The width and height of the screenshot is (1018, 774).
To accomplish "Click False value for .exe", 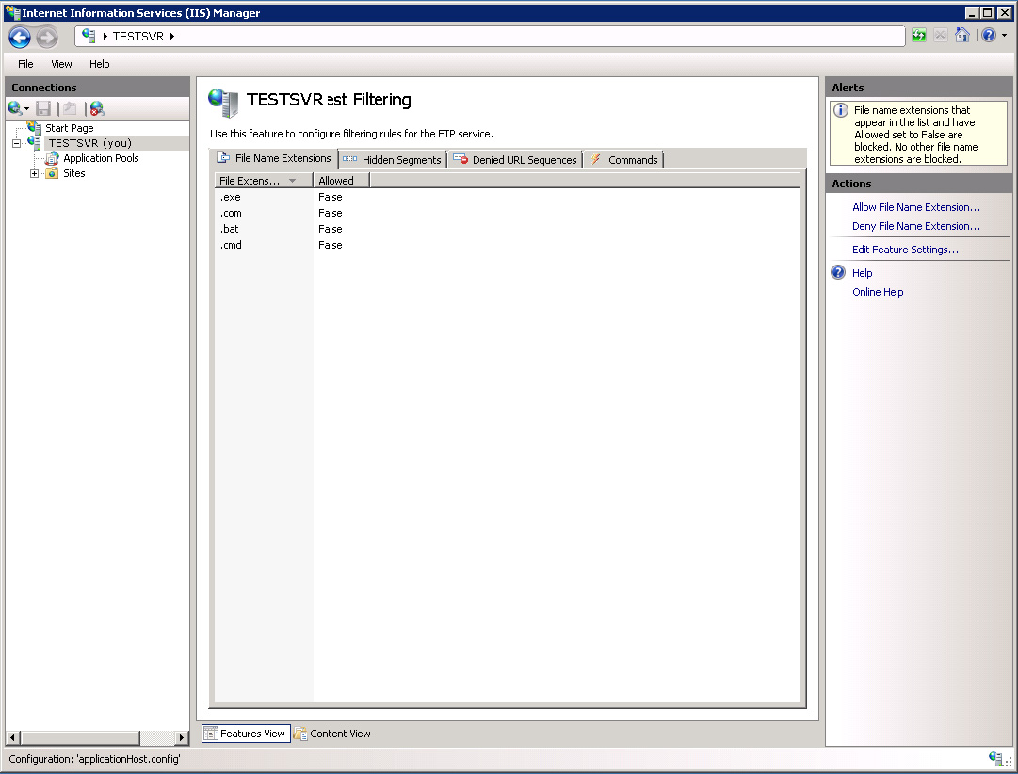I will tap(330, 197).
